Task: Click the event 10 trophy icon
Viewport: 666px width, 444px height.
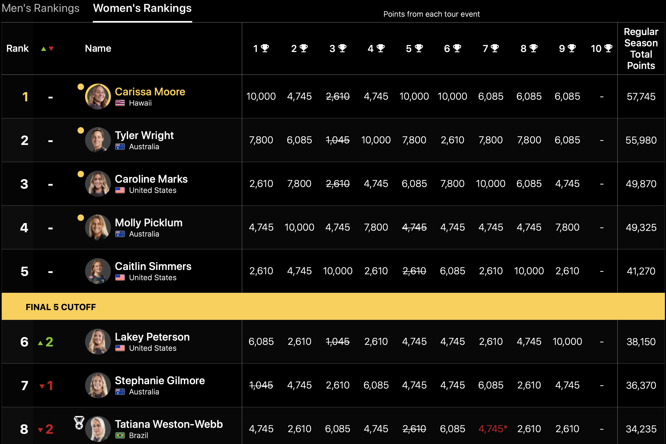Action: point(608,48)
